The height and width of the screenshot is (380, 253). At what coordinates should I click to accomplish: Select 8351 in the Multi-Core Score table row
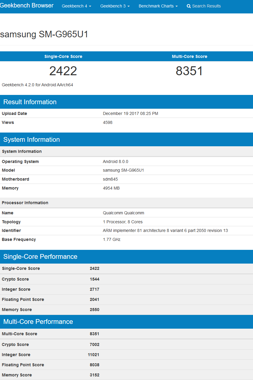click(x=95, y=334)
